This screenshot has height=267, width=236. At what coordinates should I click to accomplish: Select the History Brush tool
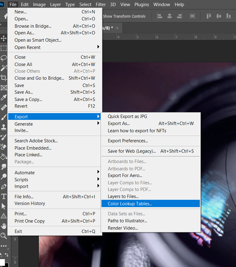pos(4,137)
